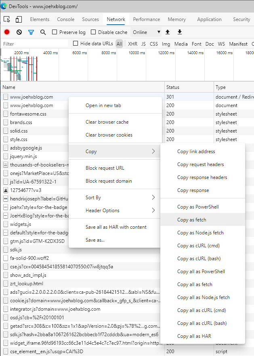Sort by the Status column header

tap(189, 87)
